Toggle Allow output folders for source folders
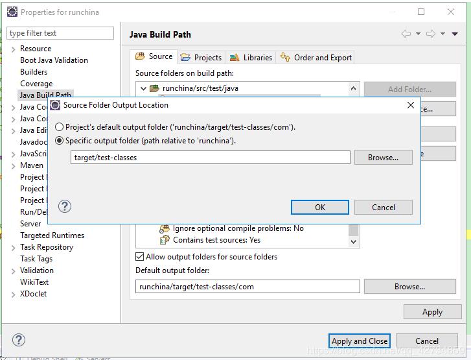Screen dimensions: 471x360 (x=140, y=257)
